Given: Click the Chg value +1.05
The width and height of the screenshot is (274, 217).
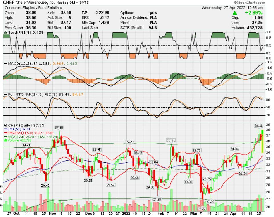Looking at the screenshot, I should pos(257,18).
